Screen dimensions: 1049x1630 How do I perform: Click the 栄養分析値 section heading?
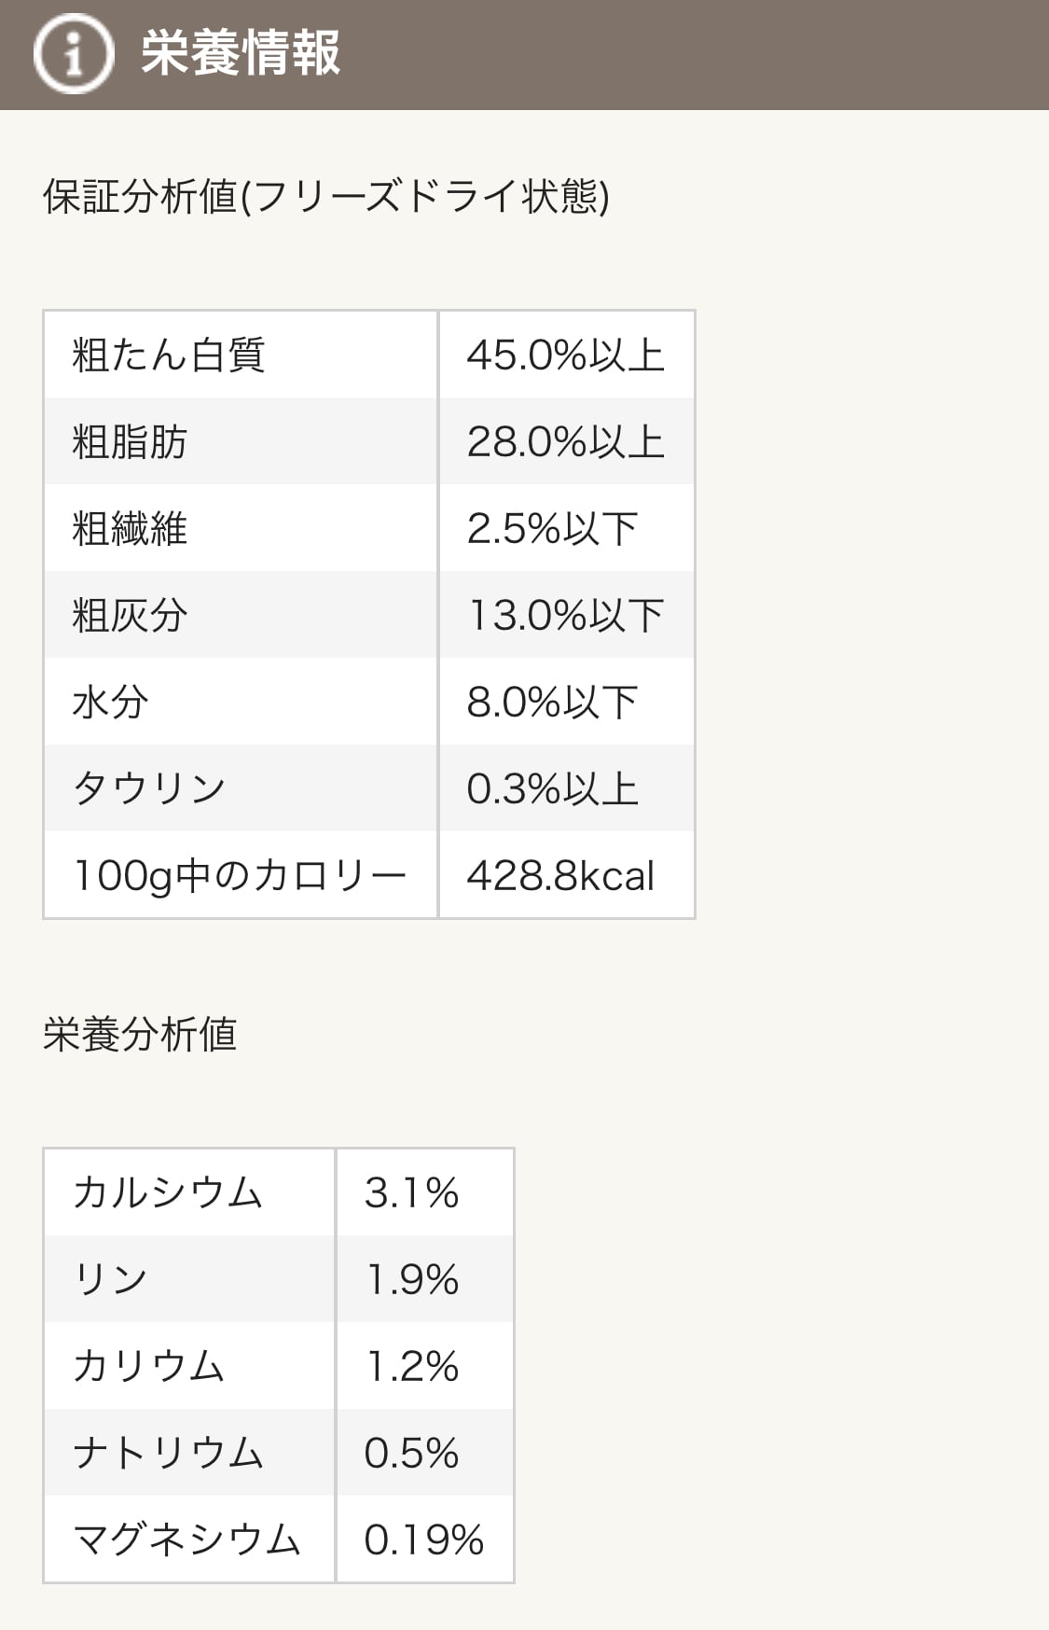point(140,1035)
